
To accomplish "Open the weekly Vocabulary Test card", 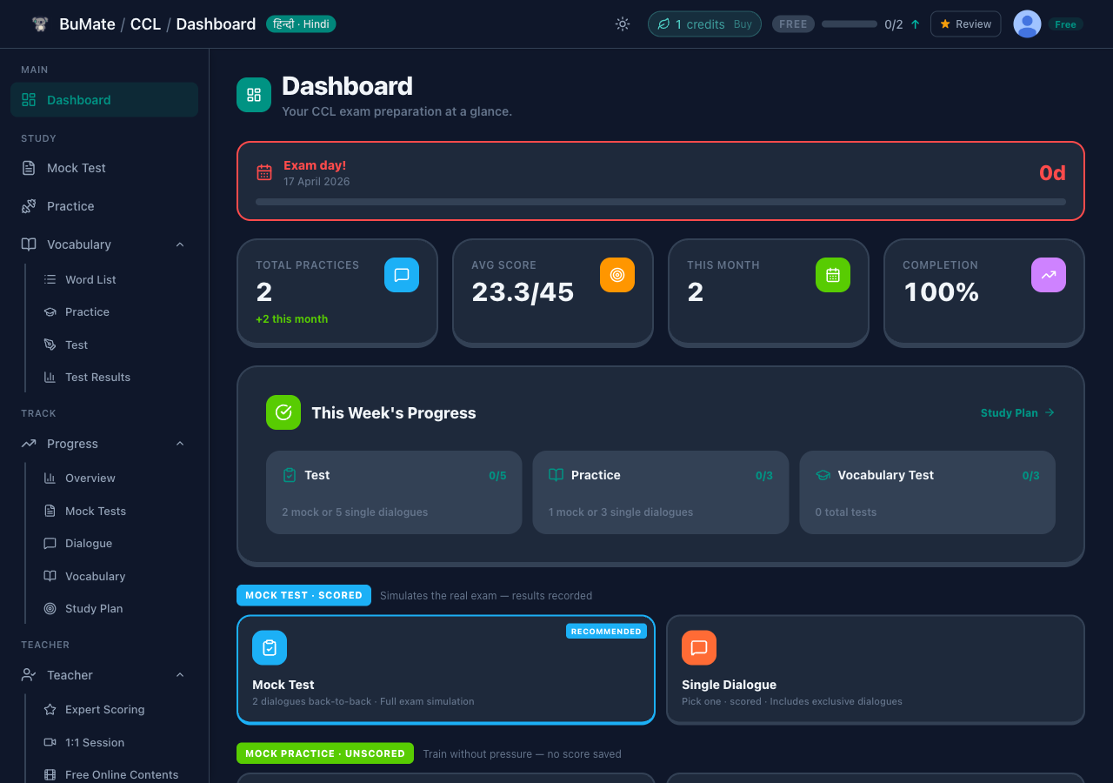I will click(927, 492).
